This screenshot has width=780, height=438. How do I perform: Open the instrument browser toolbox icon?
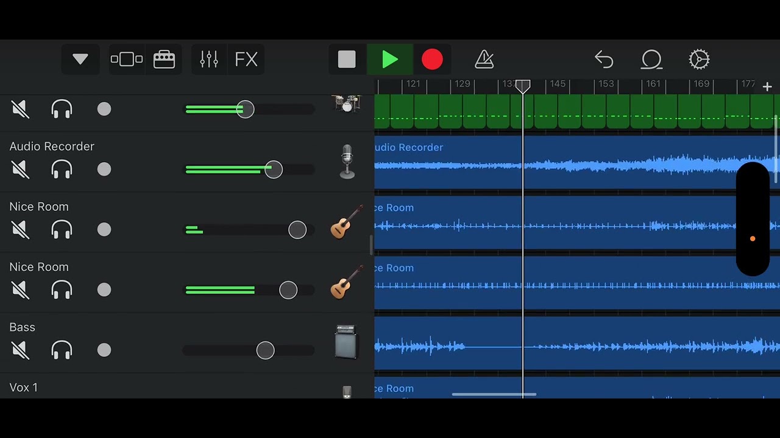165,59
